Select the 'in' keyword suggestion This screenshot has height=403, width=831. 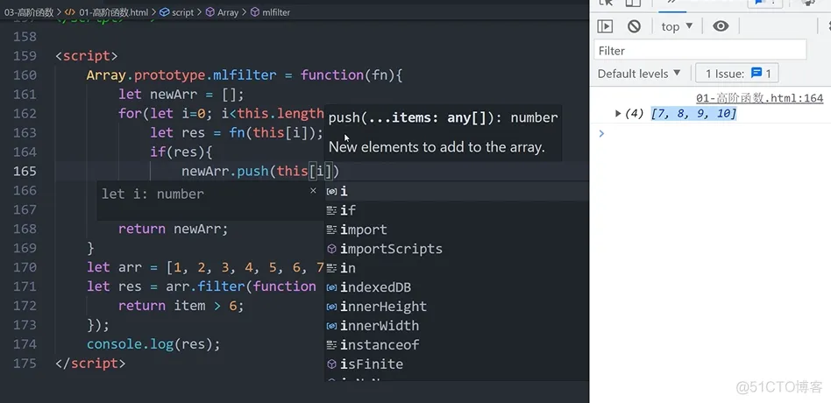click(x=457, y=268)
